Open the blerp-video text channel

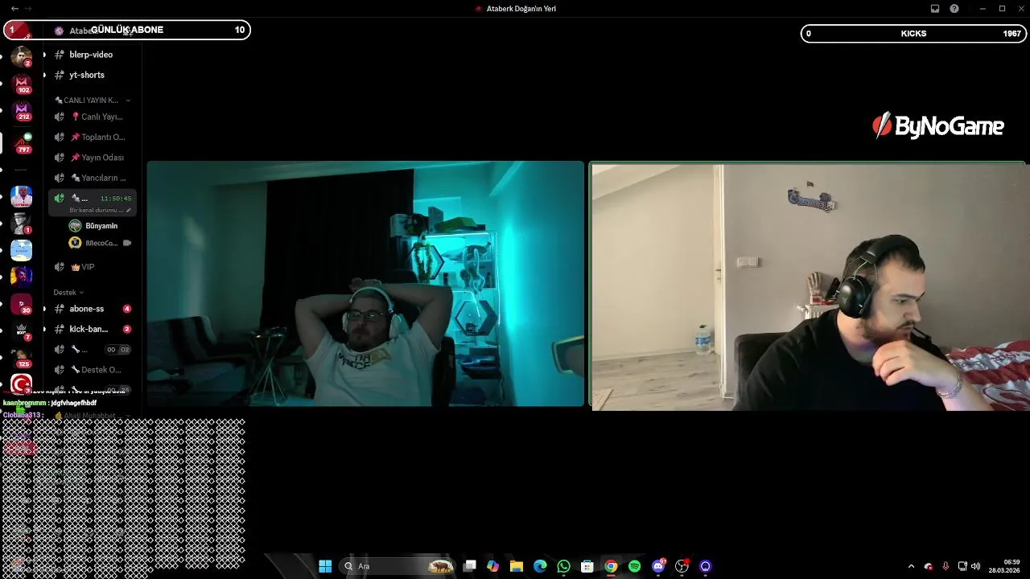(x=92, y=55)
